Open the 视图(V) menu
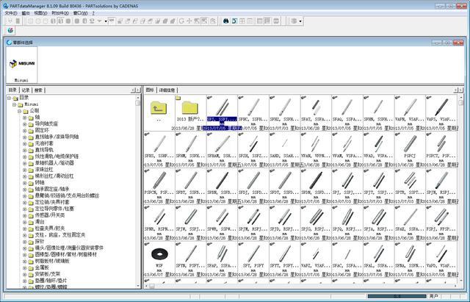Screen dimensions: 470x302 40,13
